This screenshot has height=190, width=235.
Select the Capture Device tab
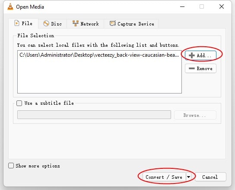click(x=131, y=24)
